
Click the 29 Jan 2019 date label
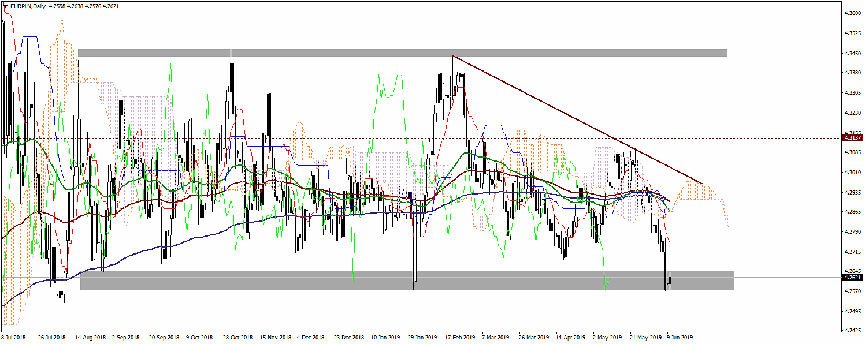tap(423, 336)
